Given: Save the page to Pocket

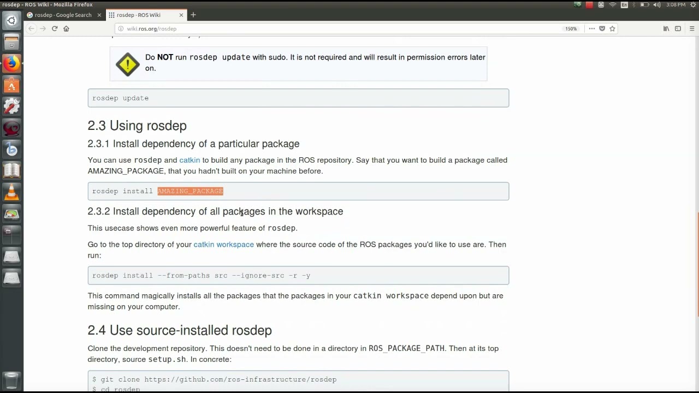Looking at the screenshot, I should pyautogui.click(x=602, y=28).
